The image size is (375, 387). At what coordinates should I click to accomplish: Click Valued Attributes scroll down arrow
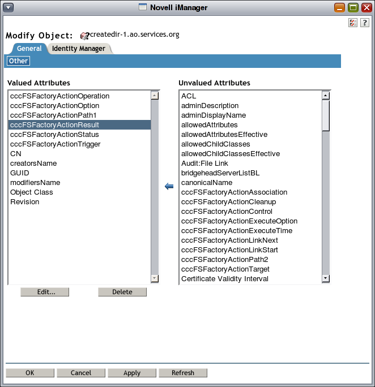point(155,278)
